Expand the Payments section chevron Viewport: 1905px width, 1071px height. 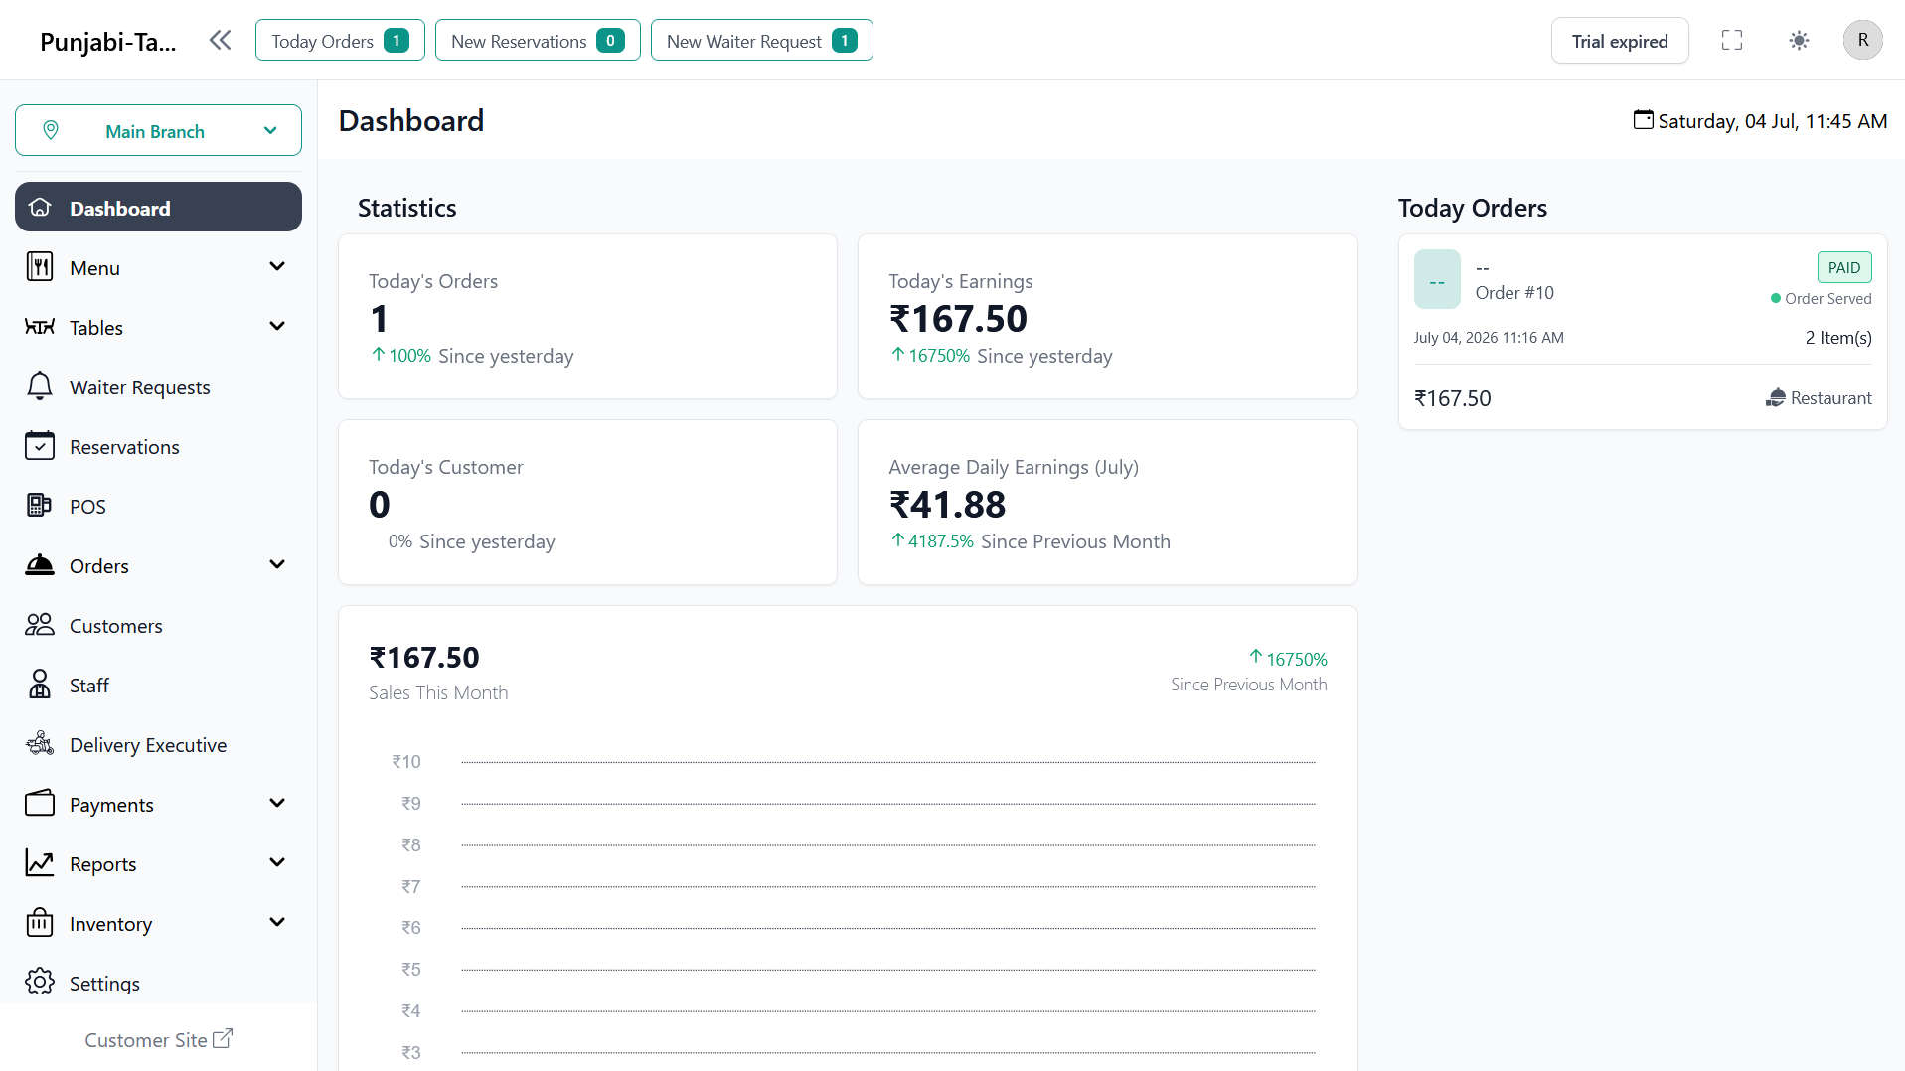pos(277,803)
